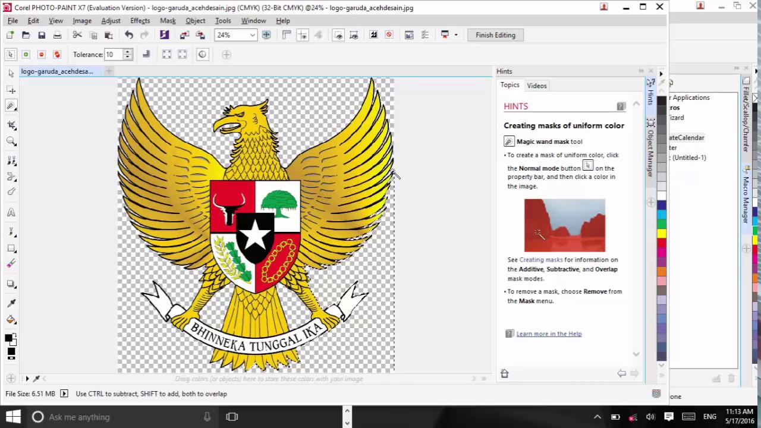Expand Hints docker flyout arrow

(x=661, y=74)
